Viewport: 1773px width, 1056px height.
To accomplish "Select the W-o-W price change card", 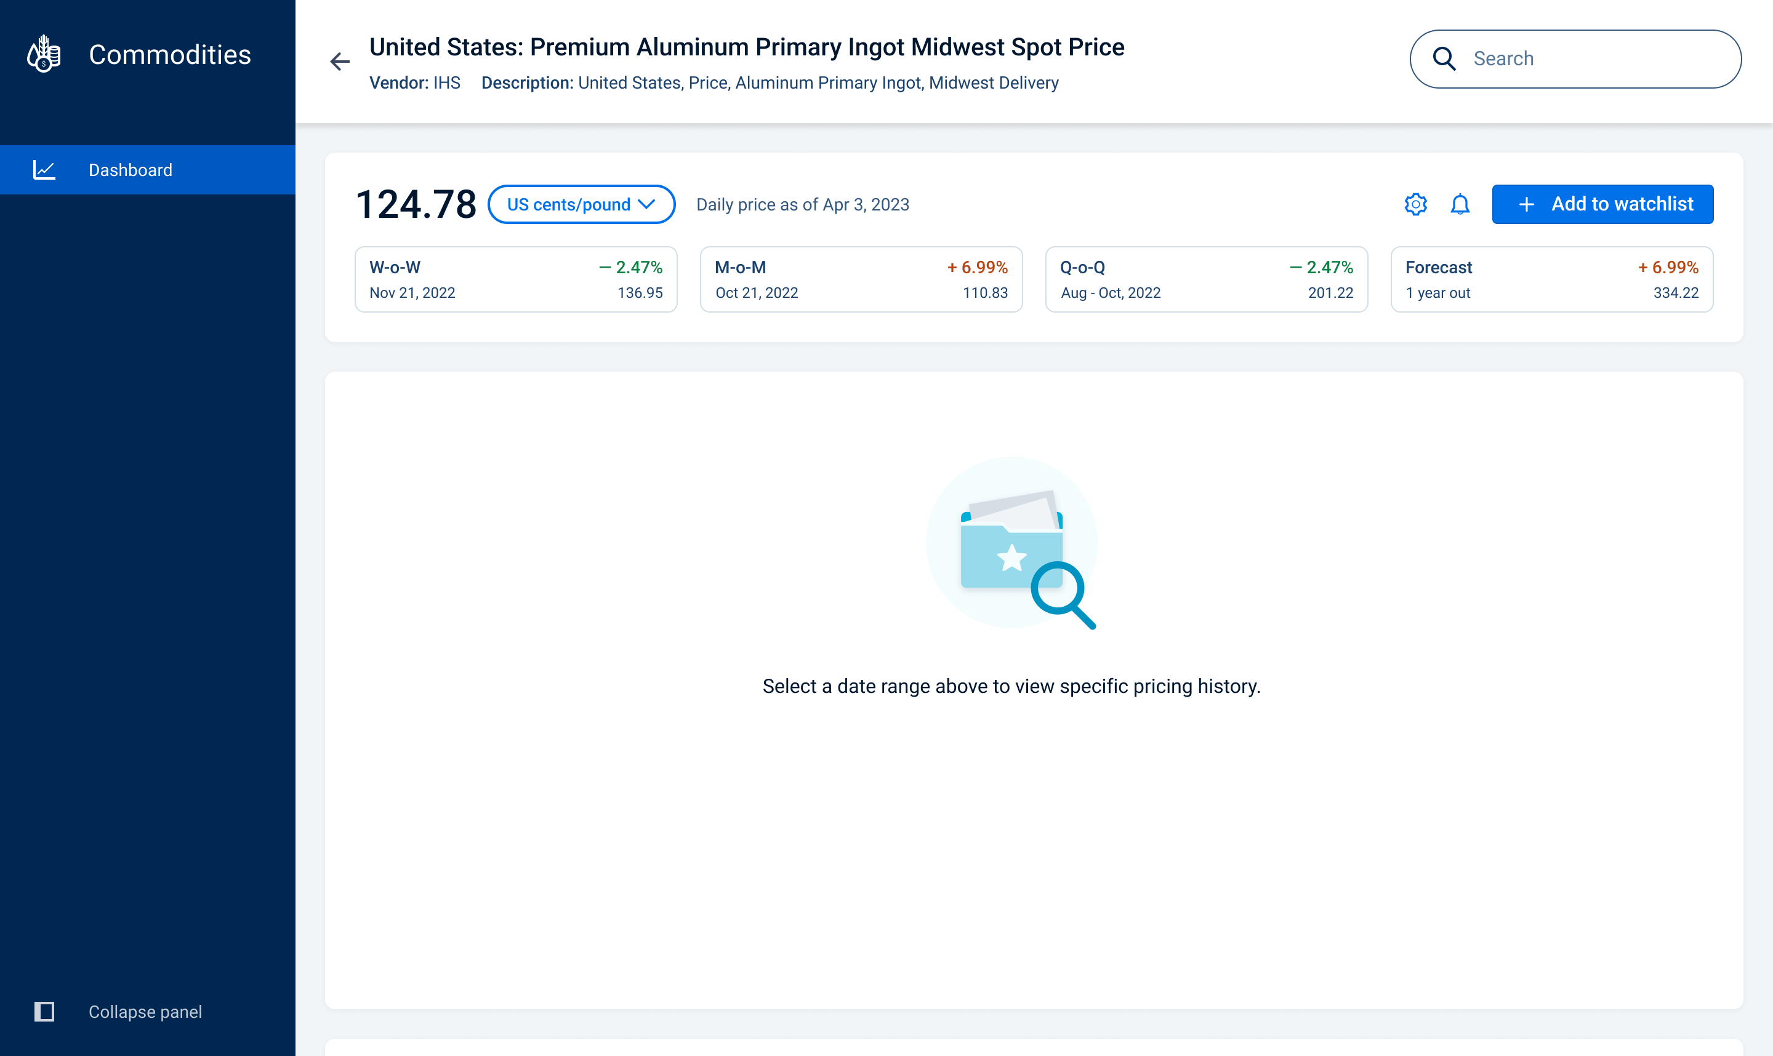I will (x=515, y=279).
